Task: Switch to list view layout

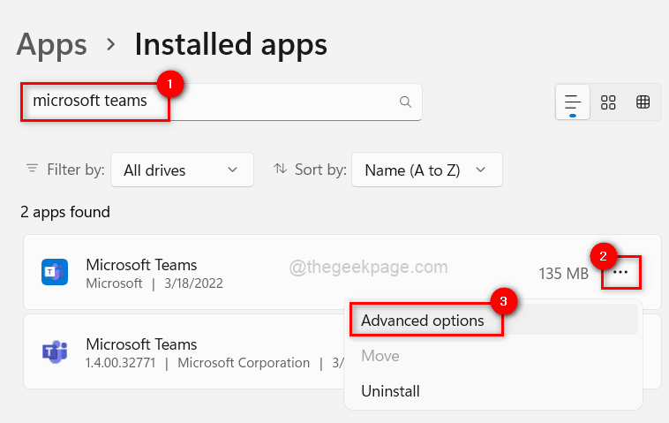Action: click(x=573, y=102)
